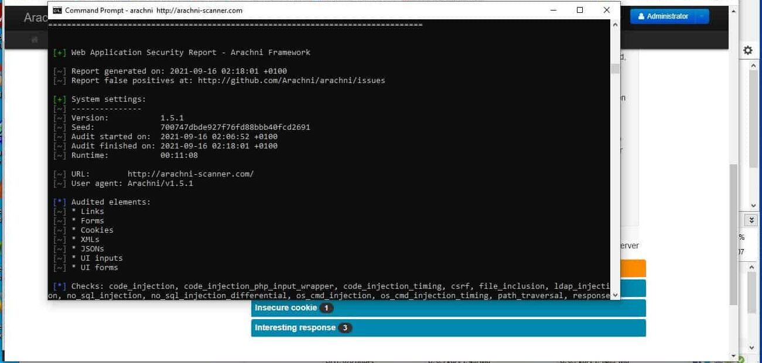The image size is (762, 363).
Task: Click the Command Prompt scrollbar thumb
Action: [x=615, y=69]
